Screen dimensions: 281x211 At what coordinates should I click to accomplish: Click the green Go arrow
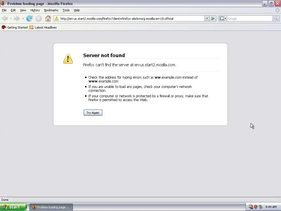213,18
